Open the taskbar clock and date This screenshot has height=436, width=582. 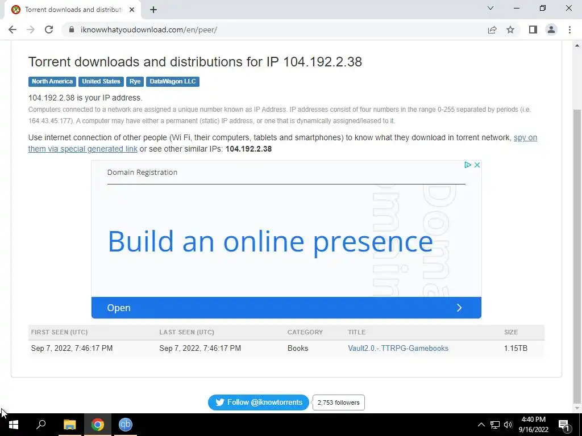pyautogui.click(x=533, y=425)
